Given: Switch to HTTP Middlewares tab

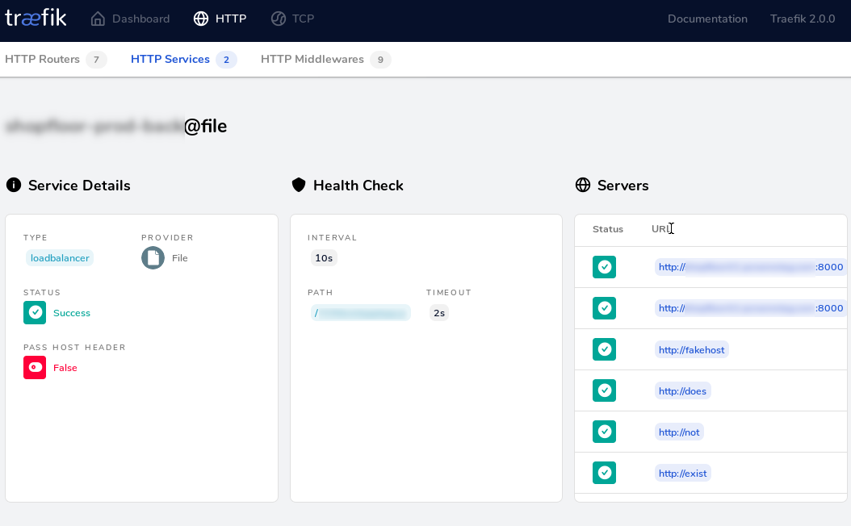Looking at the screenshot, I should (325, 59).
